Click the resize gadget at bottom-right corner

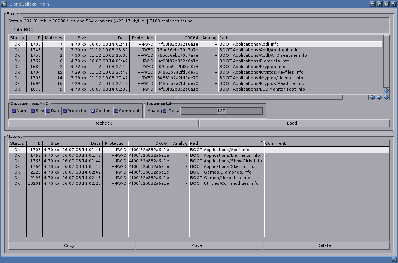(395, 260)
